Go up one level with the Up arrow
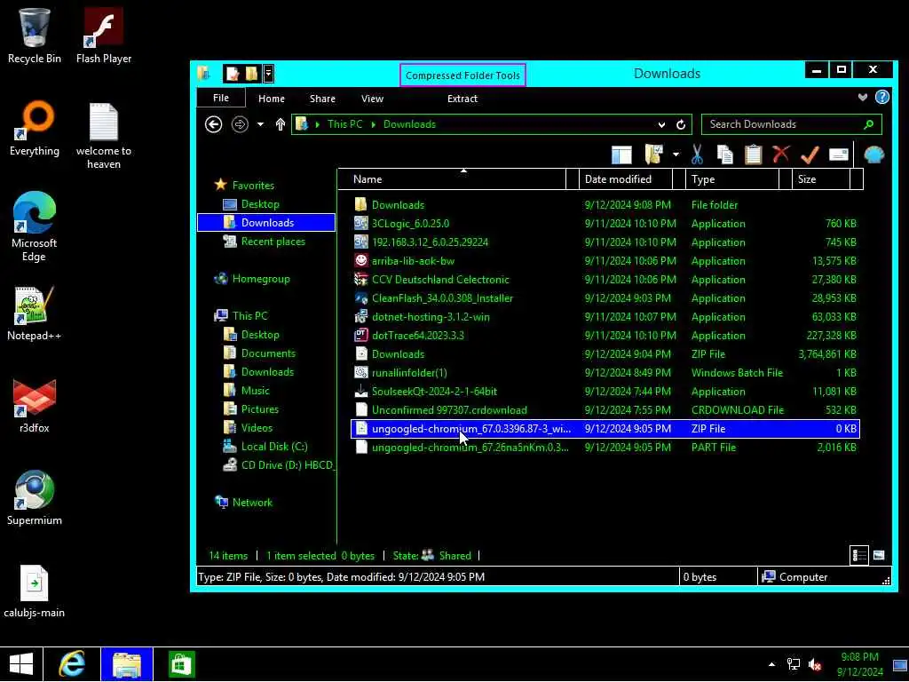Image resolution: width=909 pixels, height=682 pixels. tap(280, 124)
